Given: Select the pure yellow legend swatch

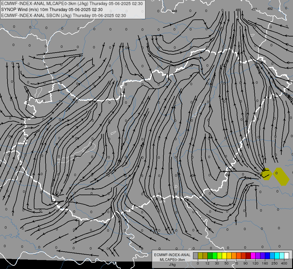Looking at the screenshot, I should (224, 256).
